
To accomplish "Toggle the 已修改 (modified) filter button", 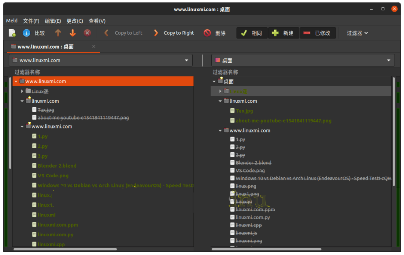I will point(317,33).
